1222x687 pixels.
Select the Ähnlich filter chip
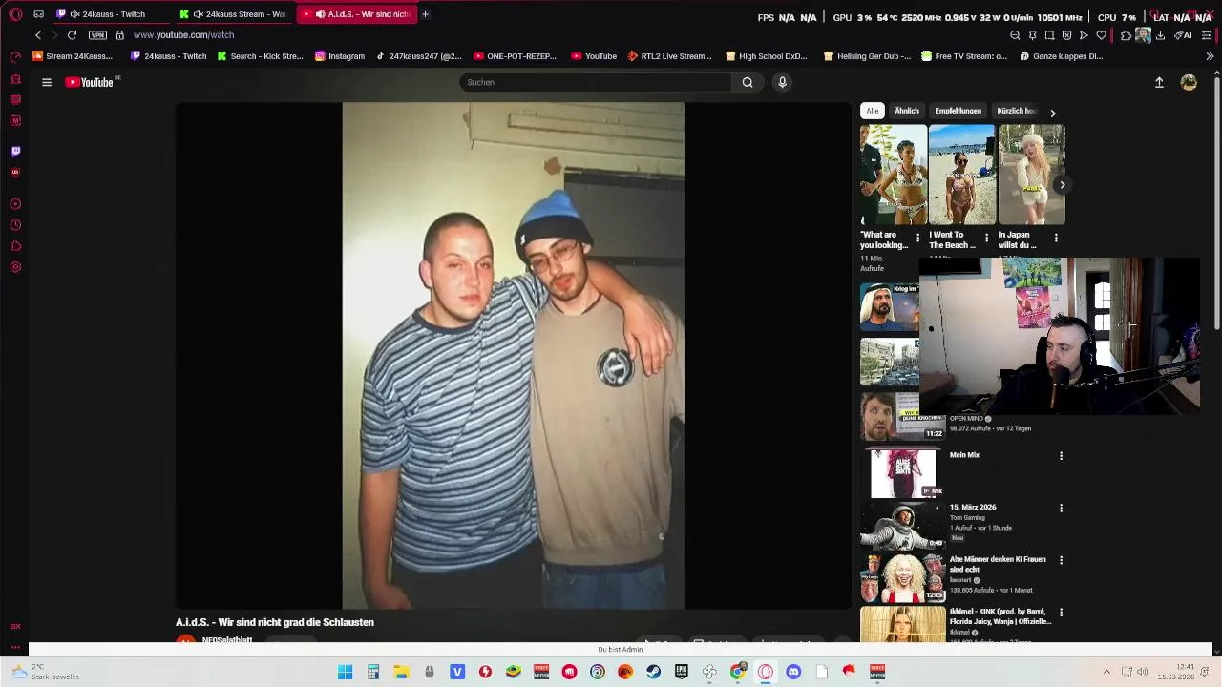click(907, 111)
